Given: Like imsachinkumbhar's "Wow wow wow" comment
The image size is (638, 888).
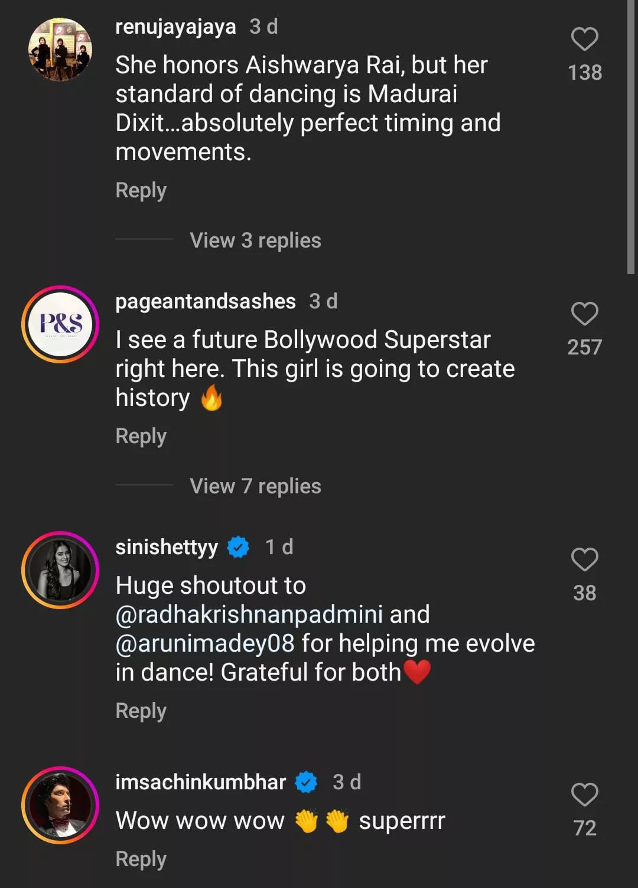Looking at the screenshot, I should click(584, 795).
